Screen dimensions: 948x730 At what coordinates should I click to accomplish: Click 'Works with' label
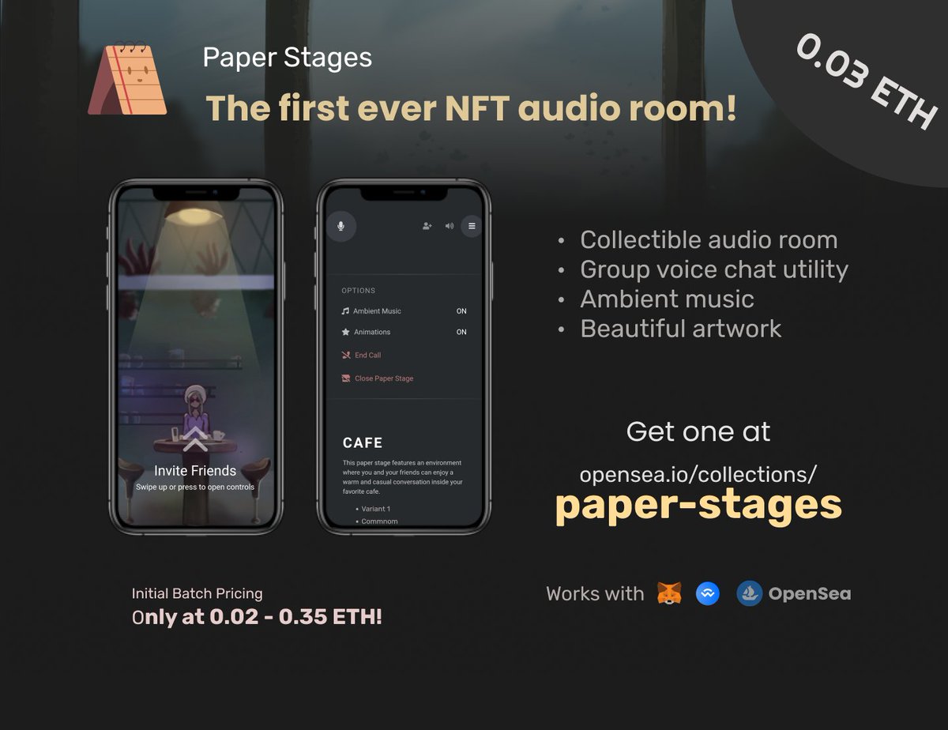595,594
